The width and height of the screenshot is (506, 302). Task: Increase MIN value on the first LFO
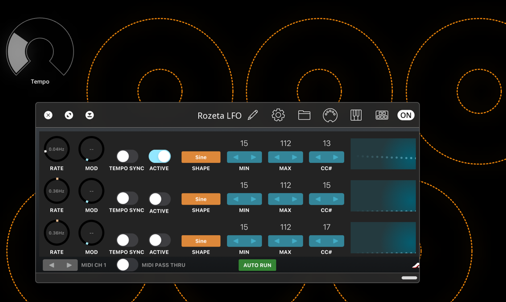pos(254,157)
